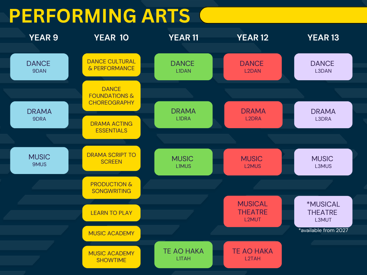This screenshot has height=275, width=367.
Task: Open the Te Ao Haka L1TAH box
Action: (183, 255)
